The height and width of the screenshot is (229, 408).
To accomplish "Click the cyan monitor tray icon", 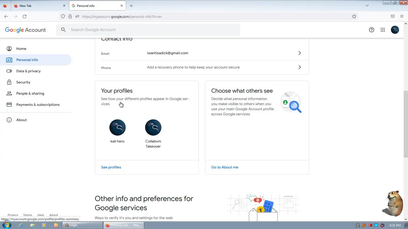I will pyautogui.click(x=376, y=225).
